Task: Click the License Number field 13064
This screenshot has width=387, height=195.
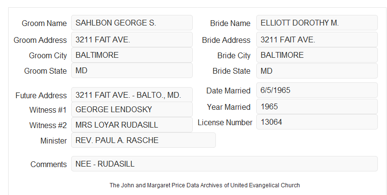Action: click(x=317, y=122)
